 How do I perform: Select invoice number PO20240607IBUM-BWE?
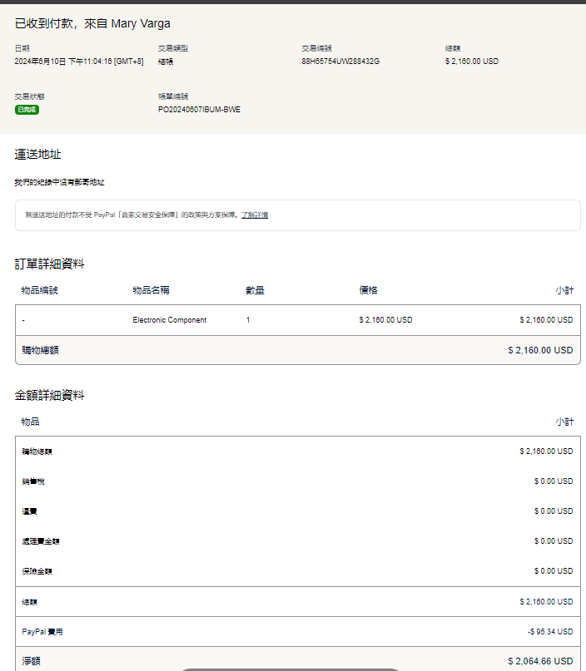(x=199, y=110)
